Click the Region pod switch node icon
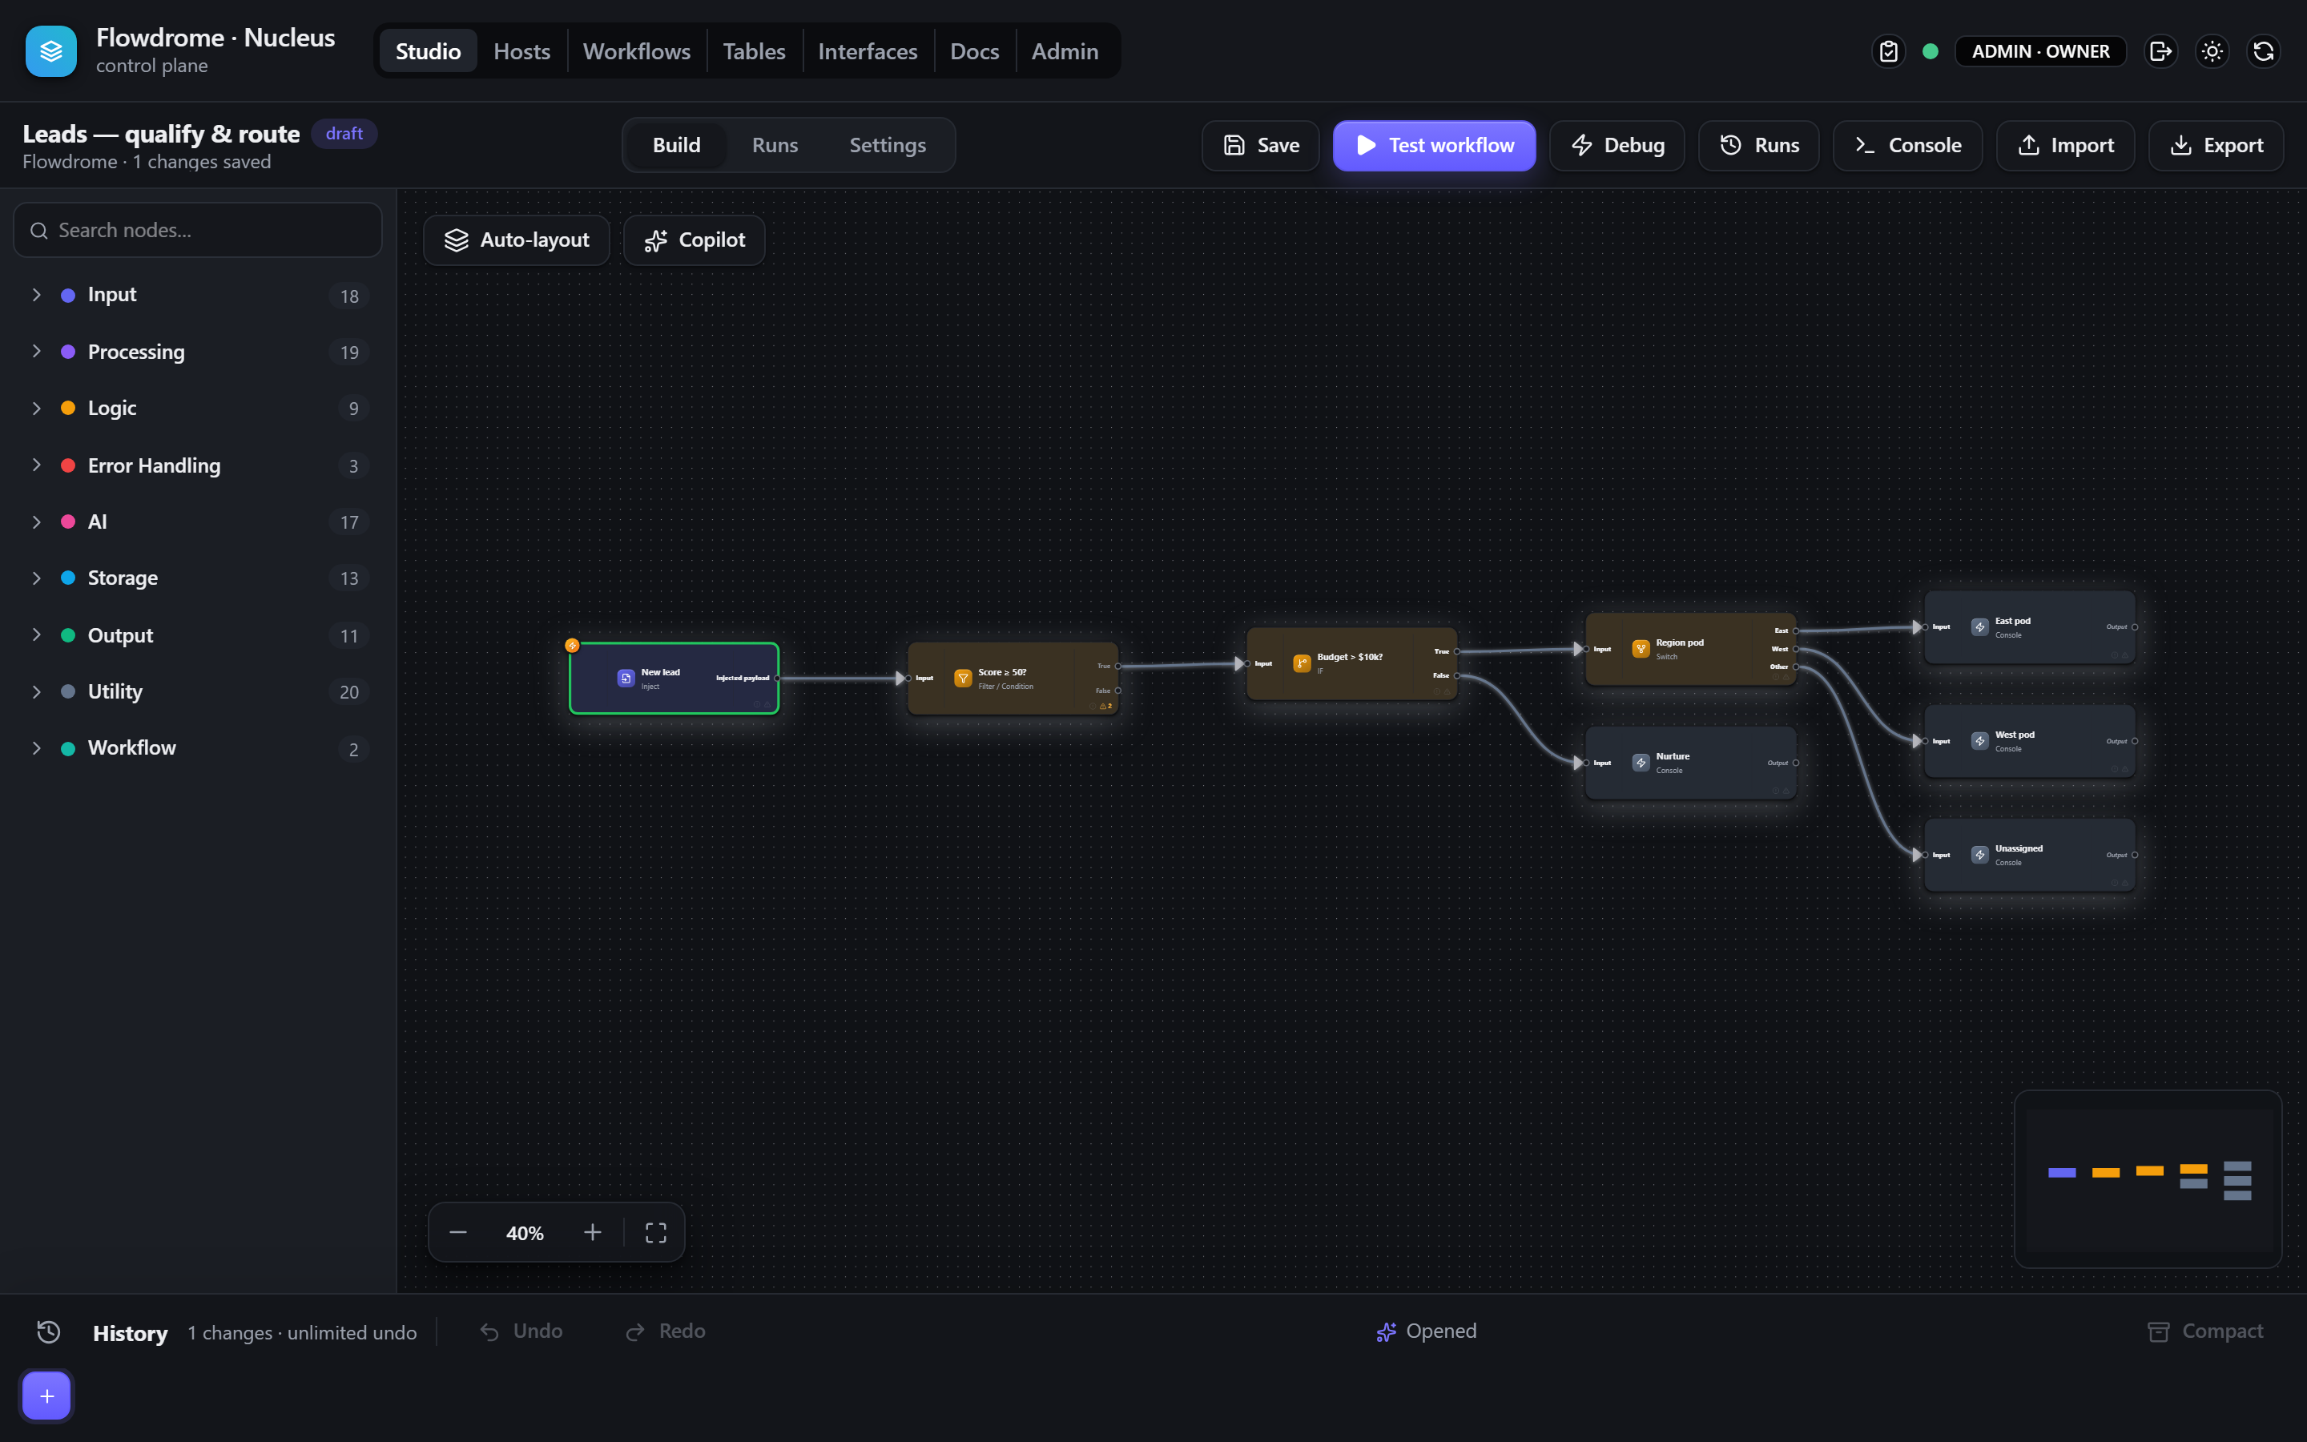The image size is (2307, 1442). [x=1641, y=649]
